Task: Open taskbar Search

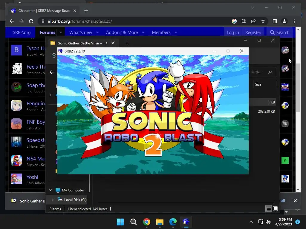Action: coord(134,222)
